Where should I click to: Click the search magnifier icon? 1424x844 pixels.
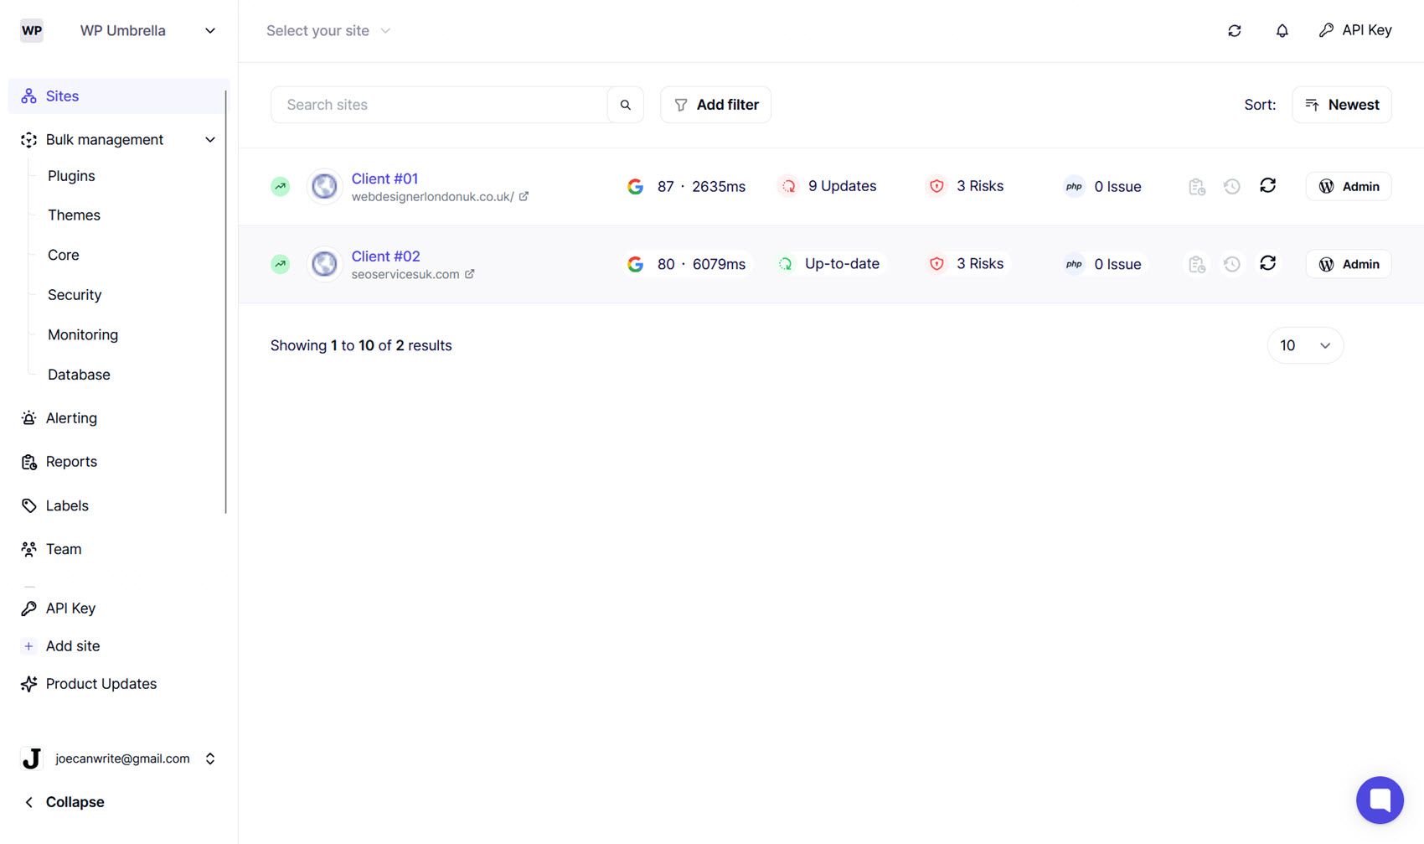coord(625,104)
